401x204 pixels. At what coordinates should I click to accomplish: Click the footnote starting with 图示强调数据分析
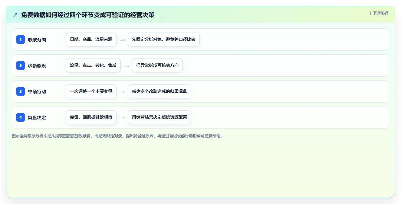[x=117, y=136]
